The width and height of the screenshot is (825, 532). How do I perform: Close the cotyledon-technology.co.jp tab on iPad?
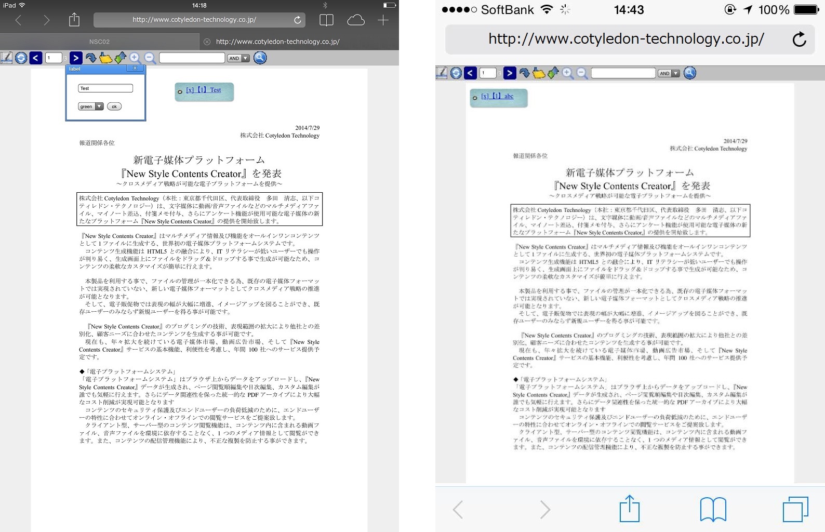click(x=207, y=42)
